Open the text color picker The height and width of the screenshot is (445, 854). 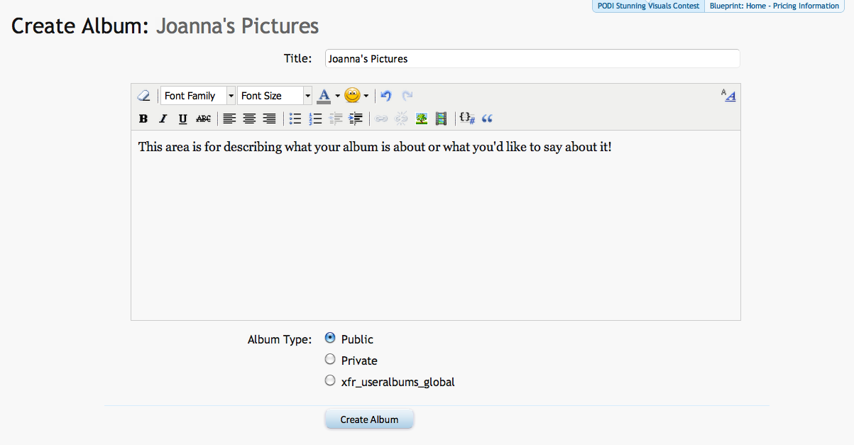[x=324, y=96]
